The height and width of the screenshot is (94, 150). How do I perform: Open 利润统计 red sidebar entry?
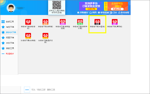click(x=8, y=54)
